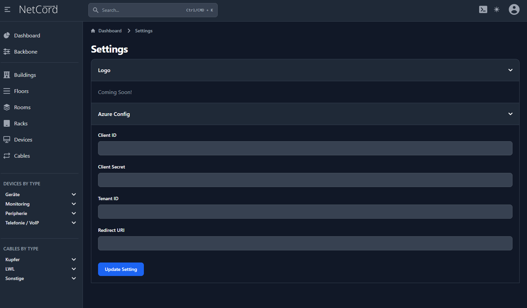
Task: Toggle light mode with the sun icon
Action: point(496,10)
